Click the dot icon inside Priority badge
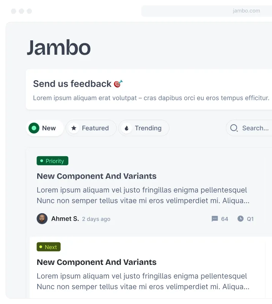Screen dimensions: 272x304 (41, 161)
